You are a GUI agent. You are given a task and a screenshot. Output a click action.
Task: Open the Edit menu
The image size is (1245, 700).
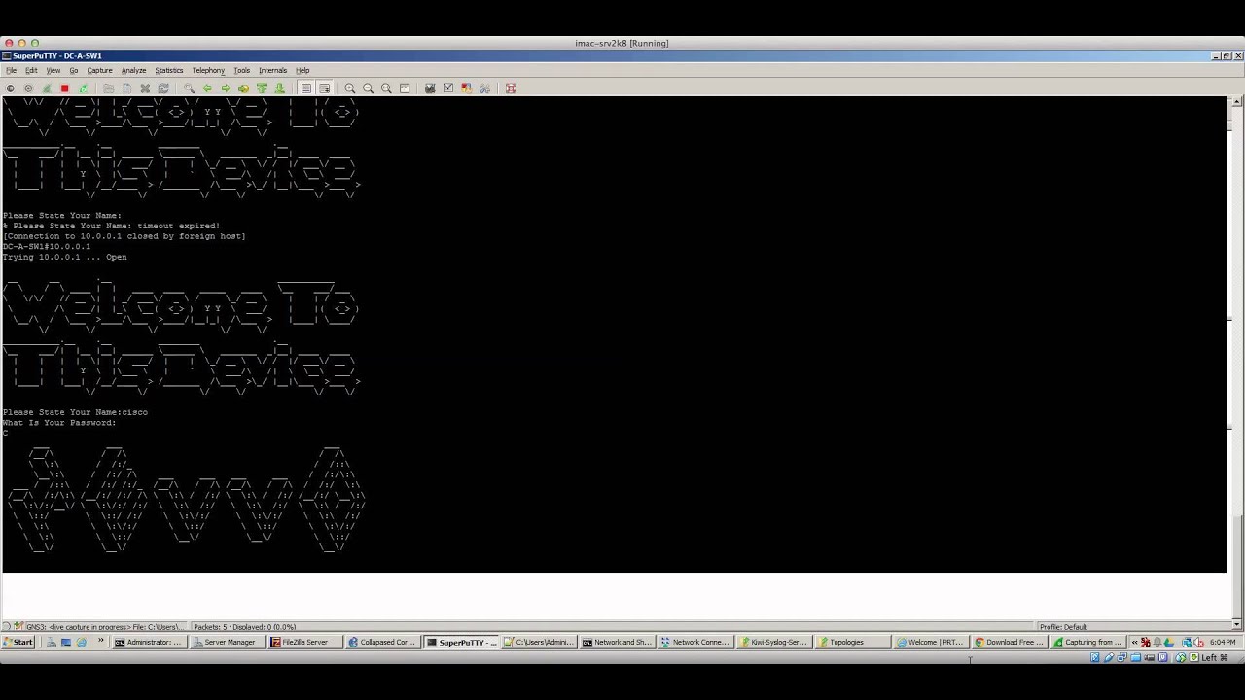click(x=31, y=70)
